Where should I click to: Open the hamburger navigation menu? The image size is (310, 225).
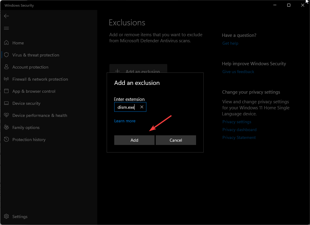[x=6, y=28]
